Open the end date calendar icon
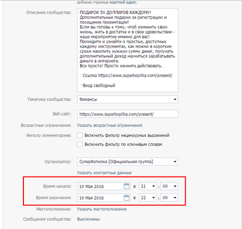The width and height of the screenshot is (242, 229). point(127,198)
